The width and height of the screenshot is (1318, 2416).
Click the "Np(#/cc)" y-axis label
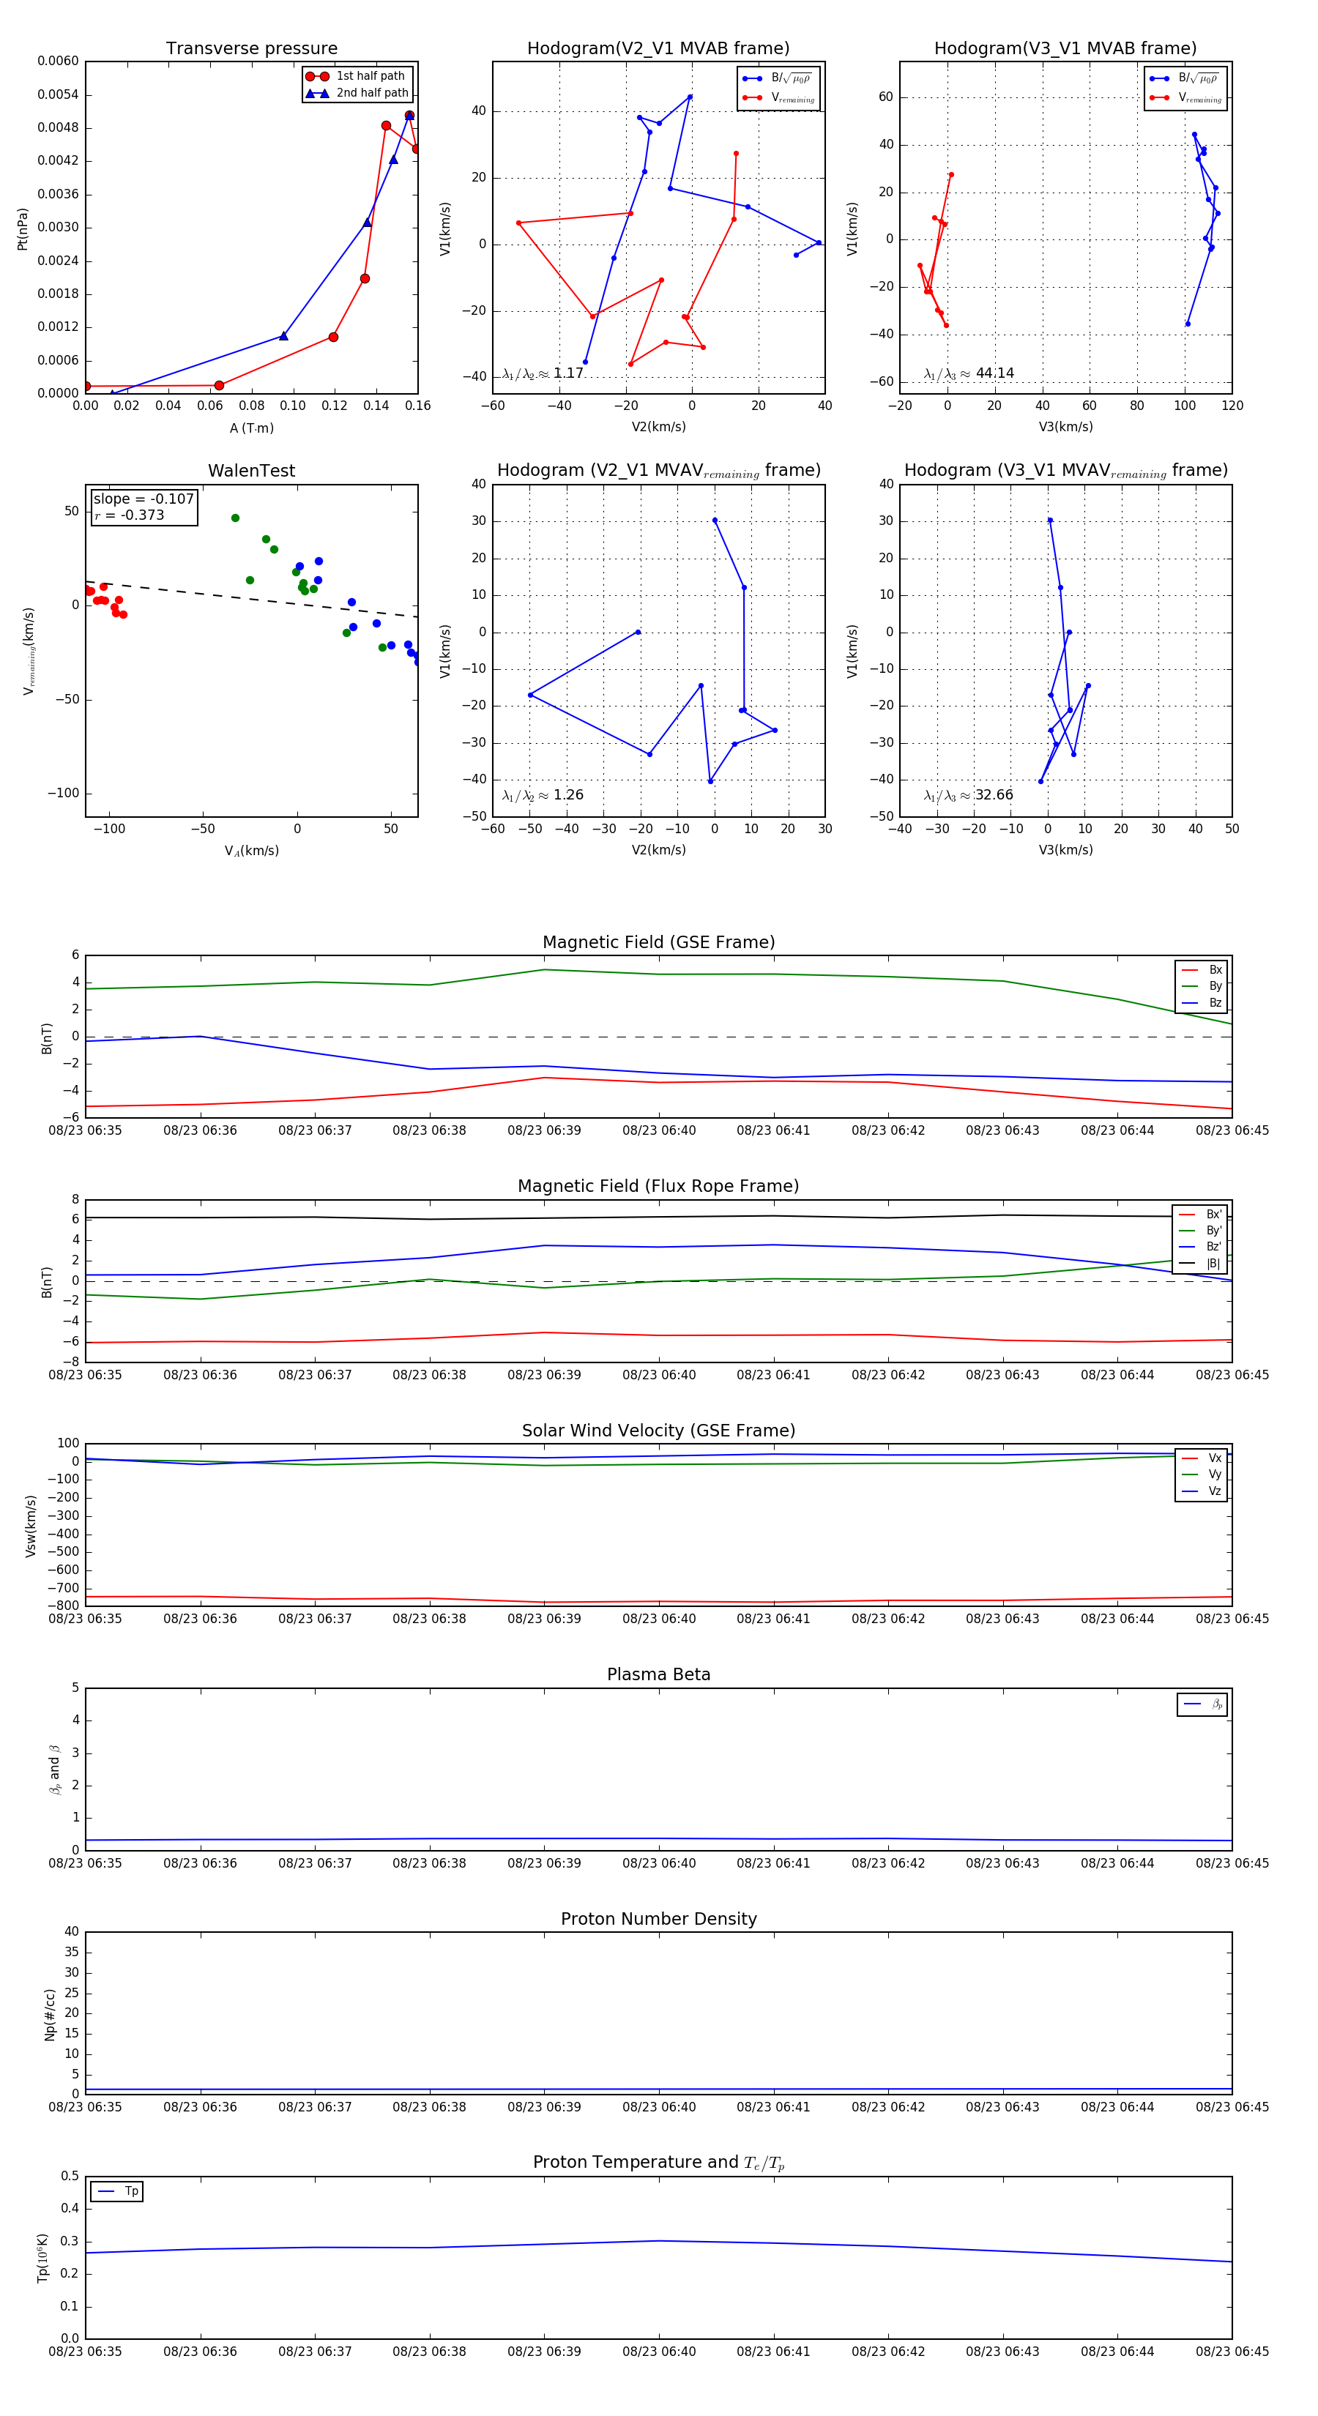click(50, 2015)
